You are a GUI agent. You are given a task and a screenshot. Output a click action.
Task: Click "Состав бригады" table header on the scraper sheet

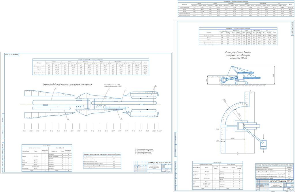tap(47, 146)
